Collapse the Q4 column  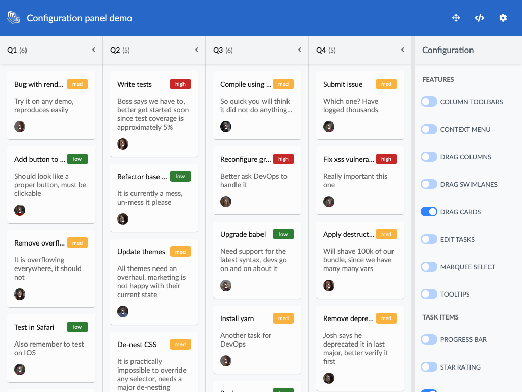point(402,50)
